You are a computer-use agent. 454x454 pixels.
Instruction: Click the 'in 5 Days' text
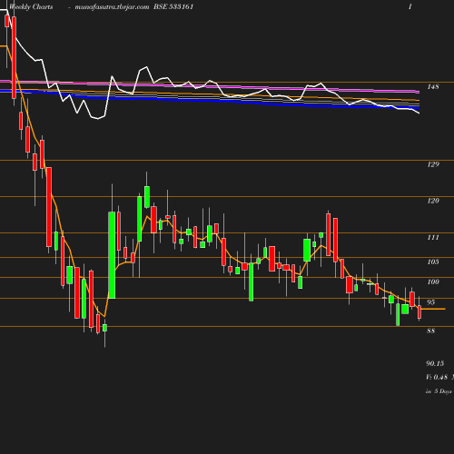click(x=439, y=391)
